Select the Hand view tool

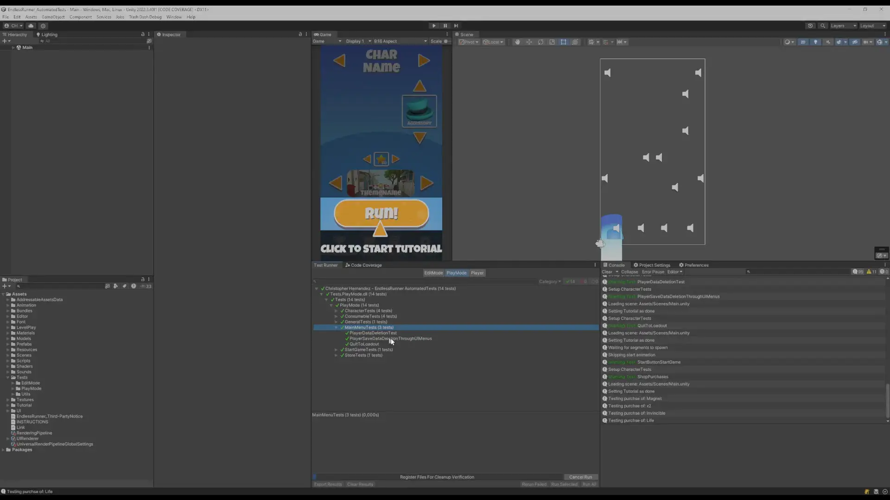click(x=517, y=42)
